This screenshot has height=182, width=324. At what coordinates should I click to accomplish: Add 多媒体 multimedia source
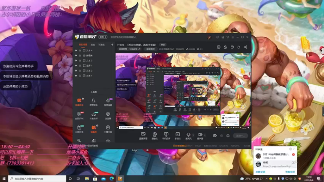coord(177,136)
